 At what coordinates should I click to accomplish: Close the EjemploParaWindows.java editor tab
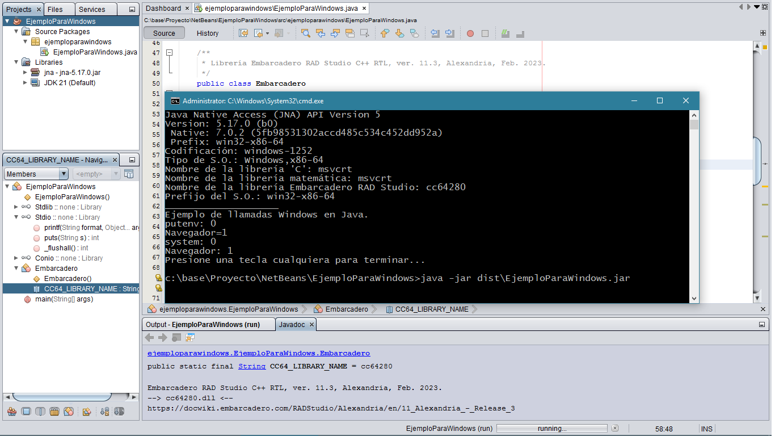[363, 9]
